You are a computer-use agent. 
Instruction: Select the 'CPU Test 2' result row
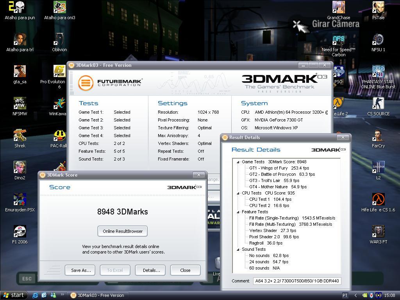click(269, 205)
